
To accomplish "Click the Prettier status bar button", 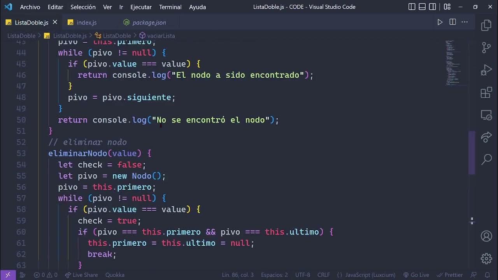I will click(450, 275).
